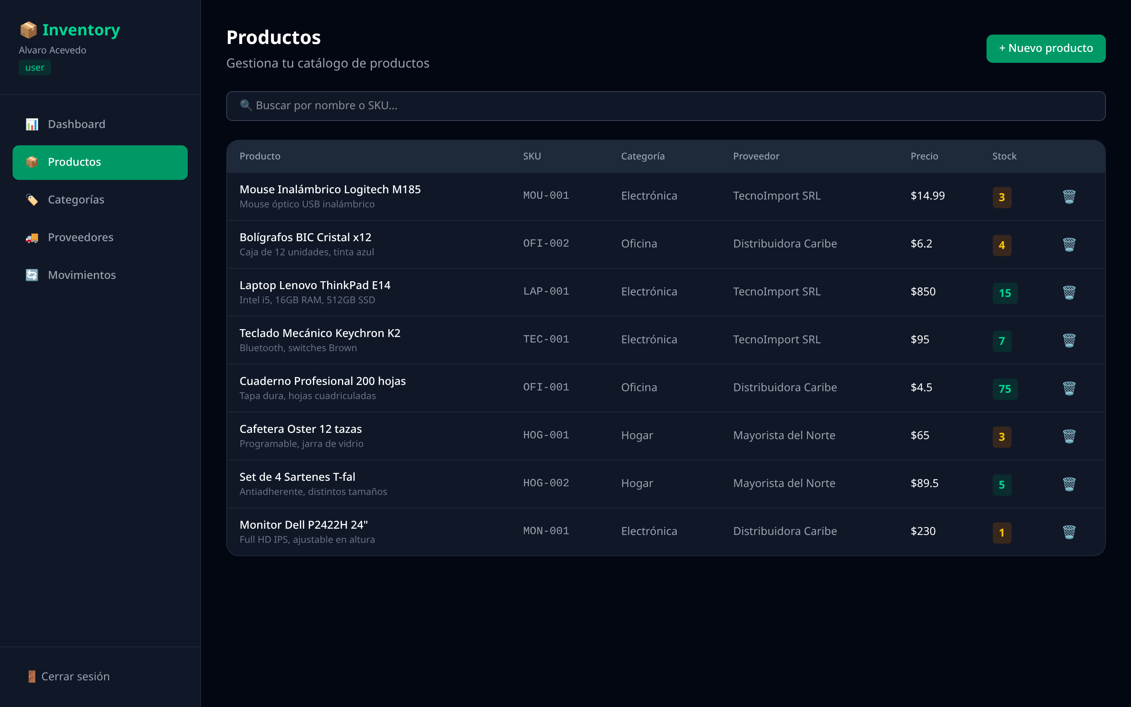Click the Dashboard chart icon
Viewport: 1131px width, 707px height.
pyautogui.click(x=32, y=125)
